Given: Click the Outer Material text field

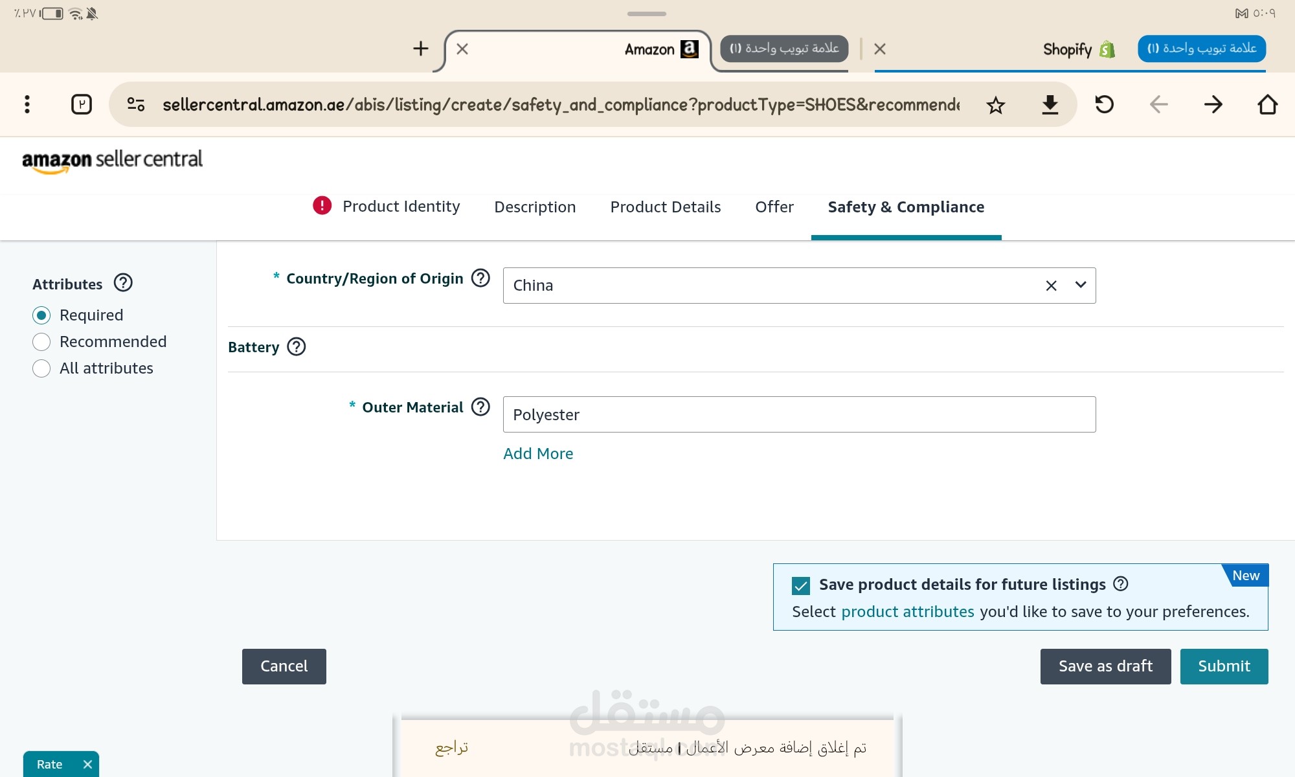Looking at the screenshot, I should [799, 414].
